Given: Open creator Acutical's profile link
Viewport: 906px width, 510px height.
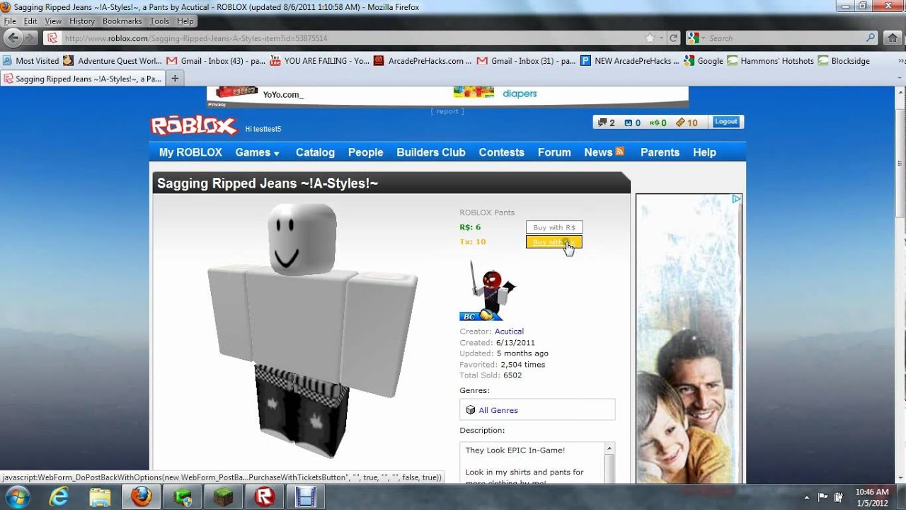Looking at the screenshot, I should coord(509,331).
